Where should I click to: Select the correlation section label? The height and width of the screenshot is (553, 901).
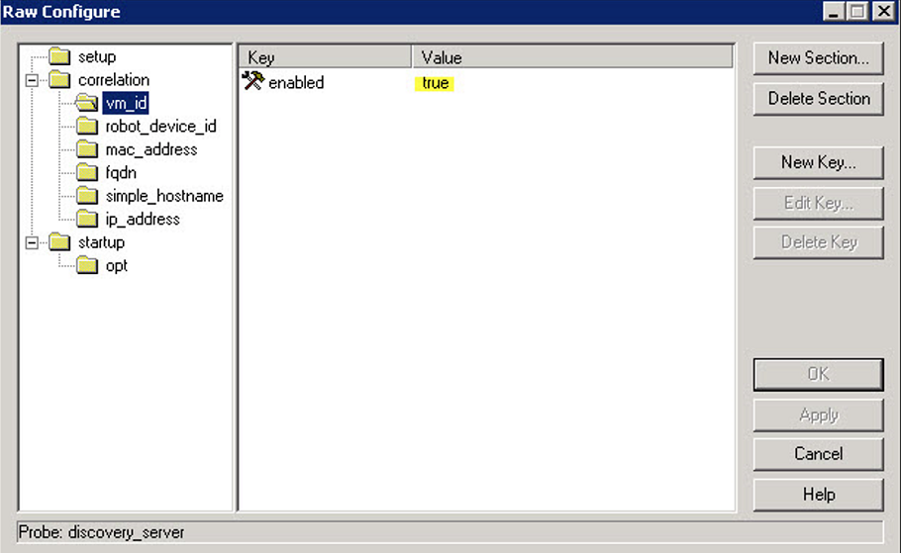point(114,80)
